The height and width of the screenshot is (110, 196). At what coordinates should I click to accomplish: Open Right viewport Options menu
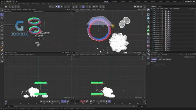click(22, 55)
